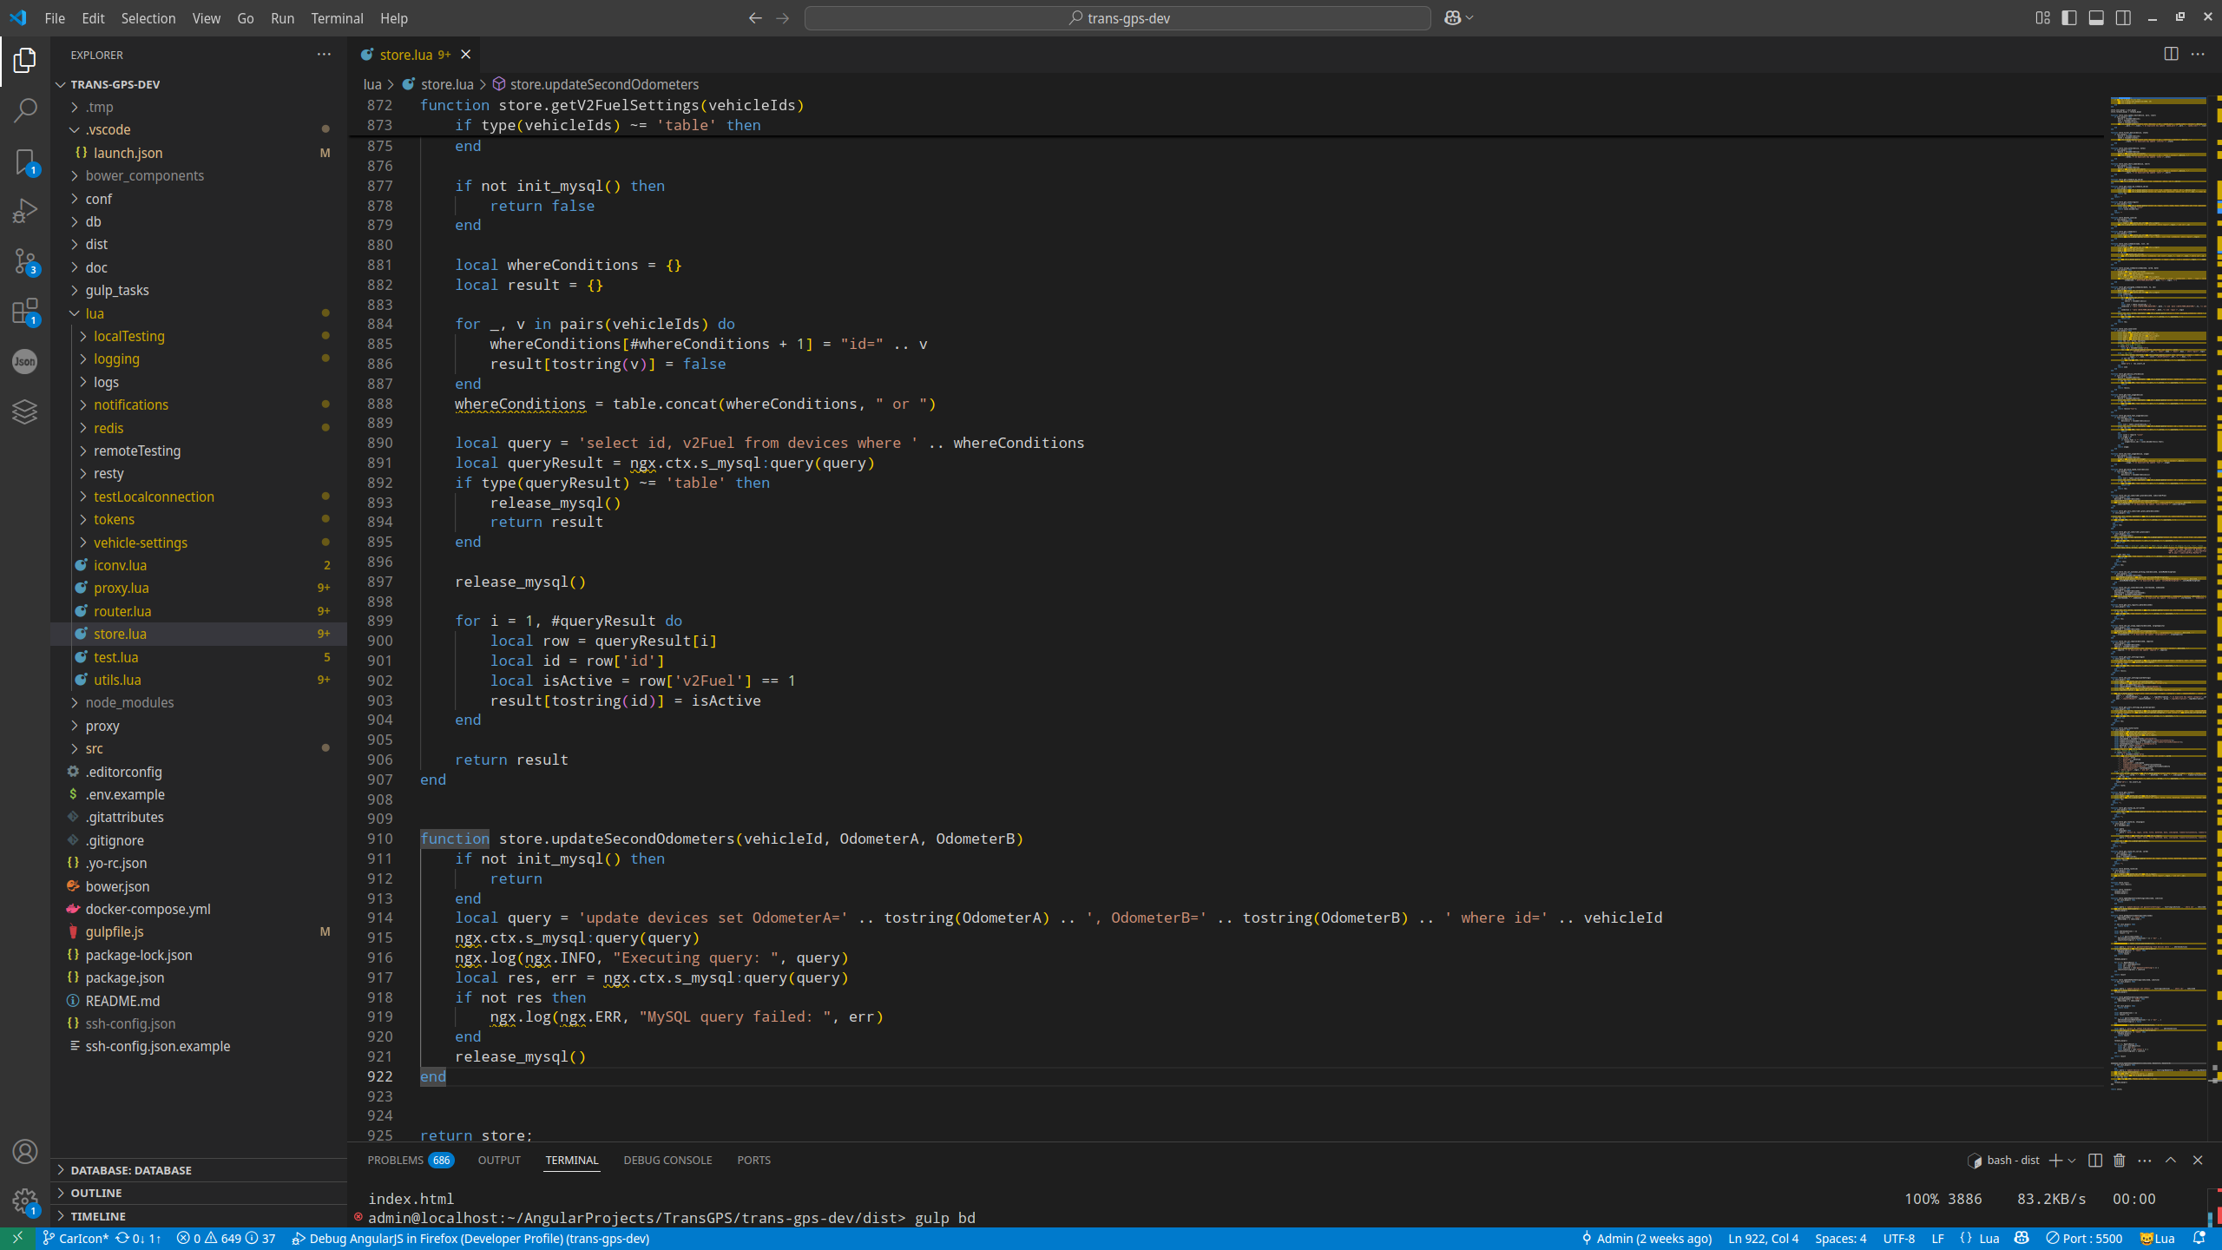Click the notifications bell in status bar

click(x=2199, y=1239)
